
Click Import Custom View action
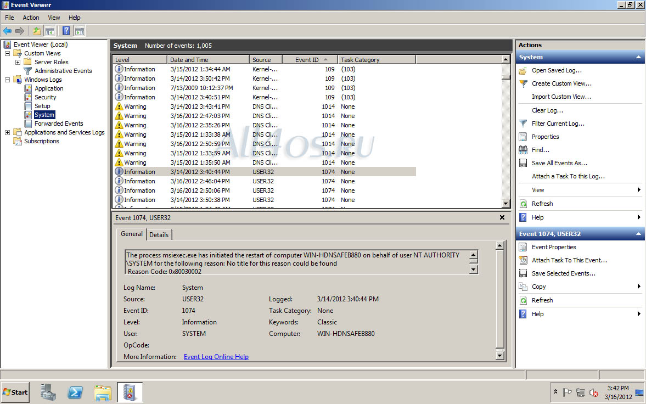(561, 97)
